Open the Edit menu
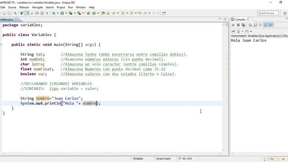The image size is (288, 162). (x=3, y=7)
